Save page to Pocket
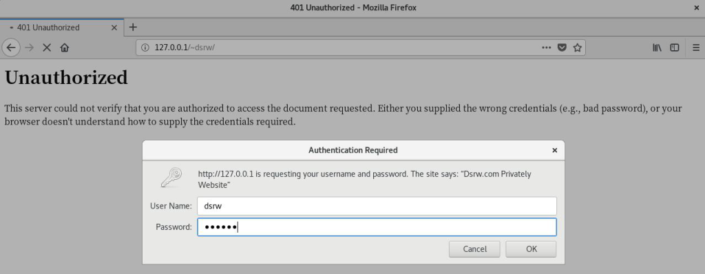 pyautogui.click(x=562, y=48)
